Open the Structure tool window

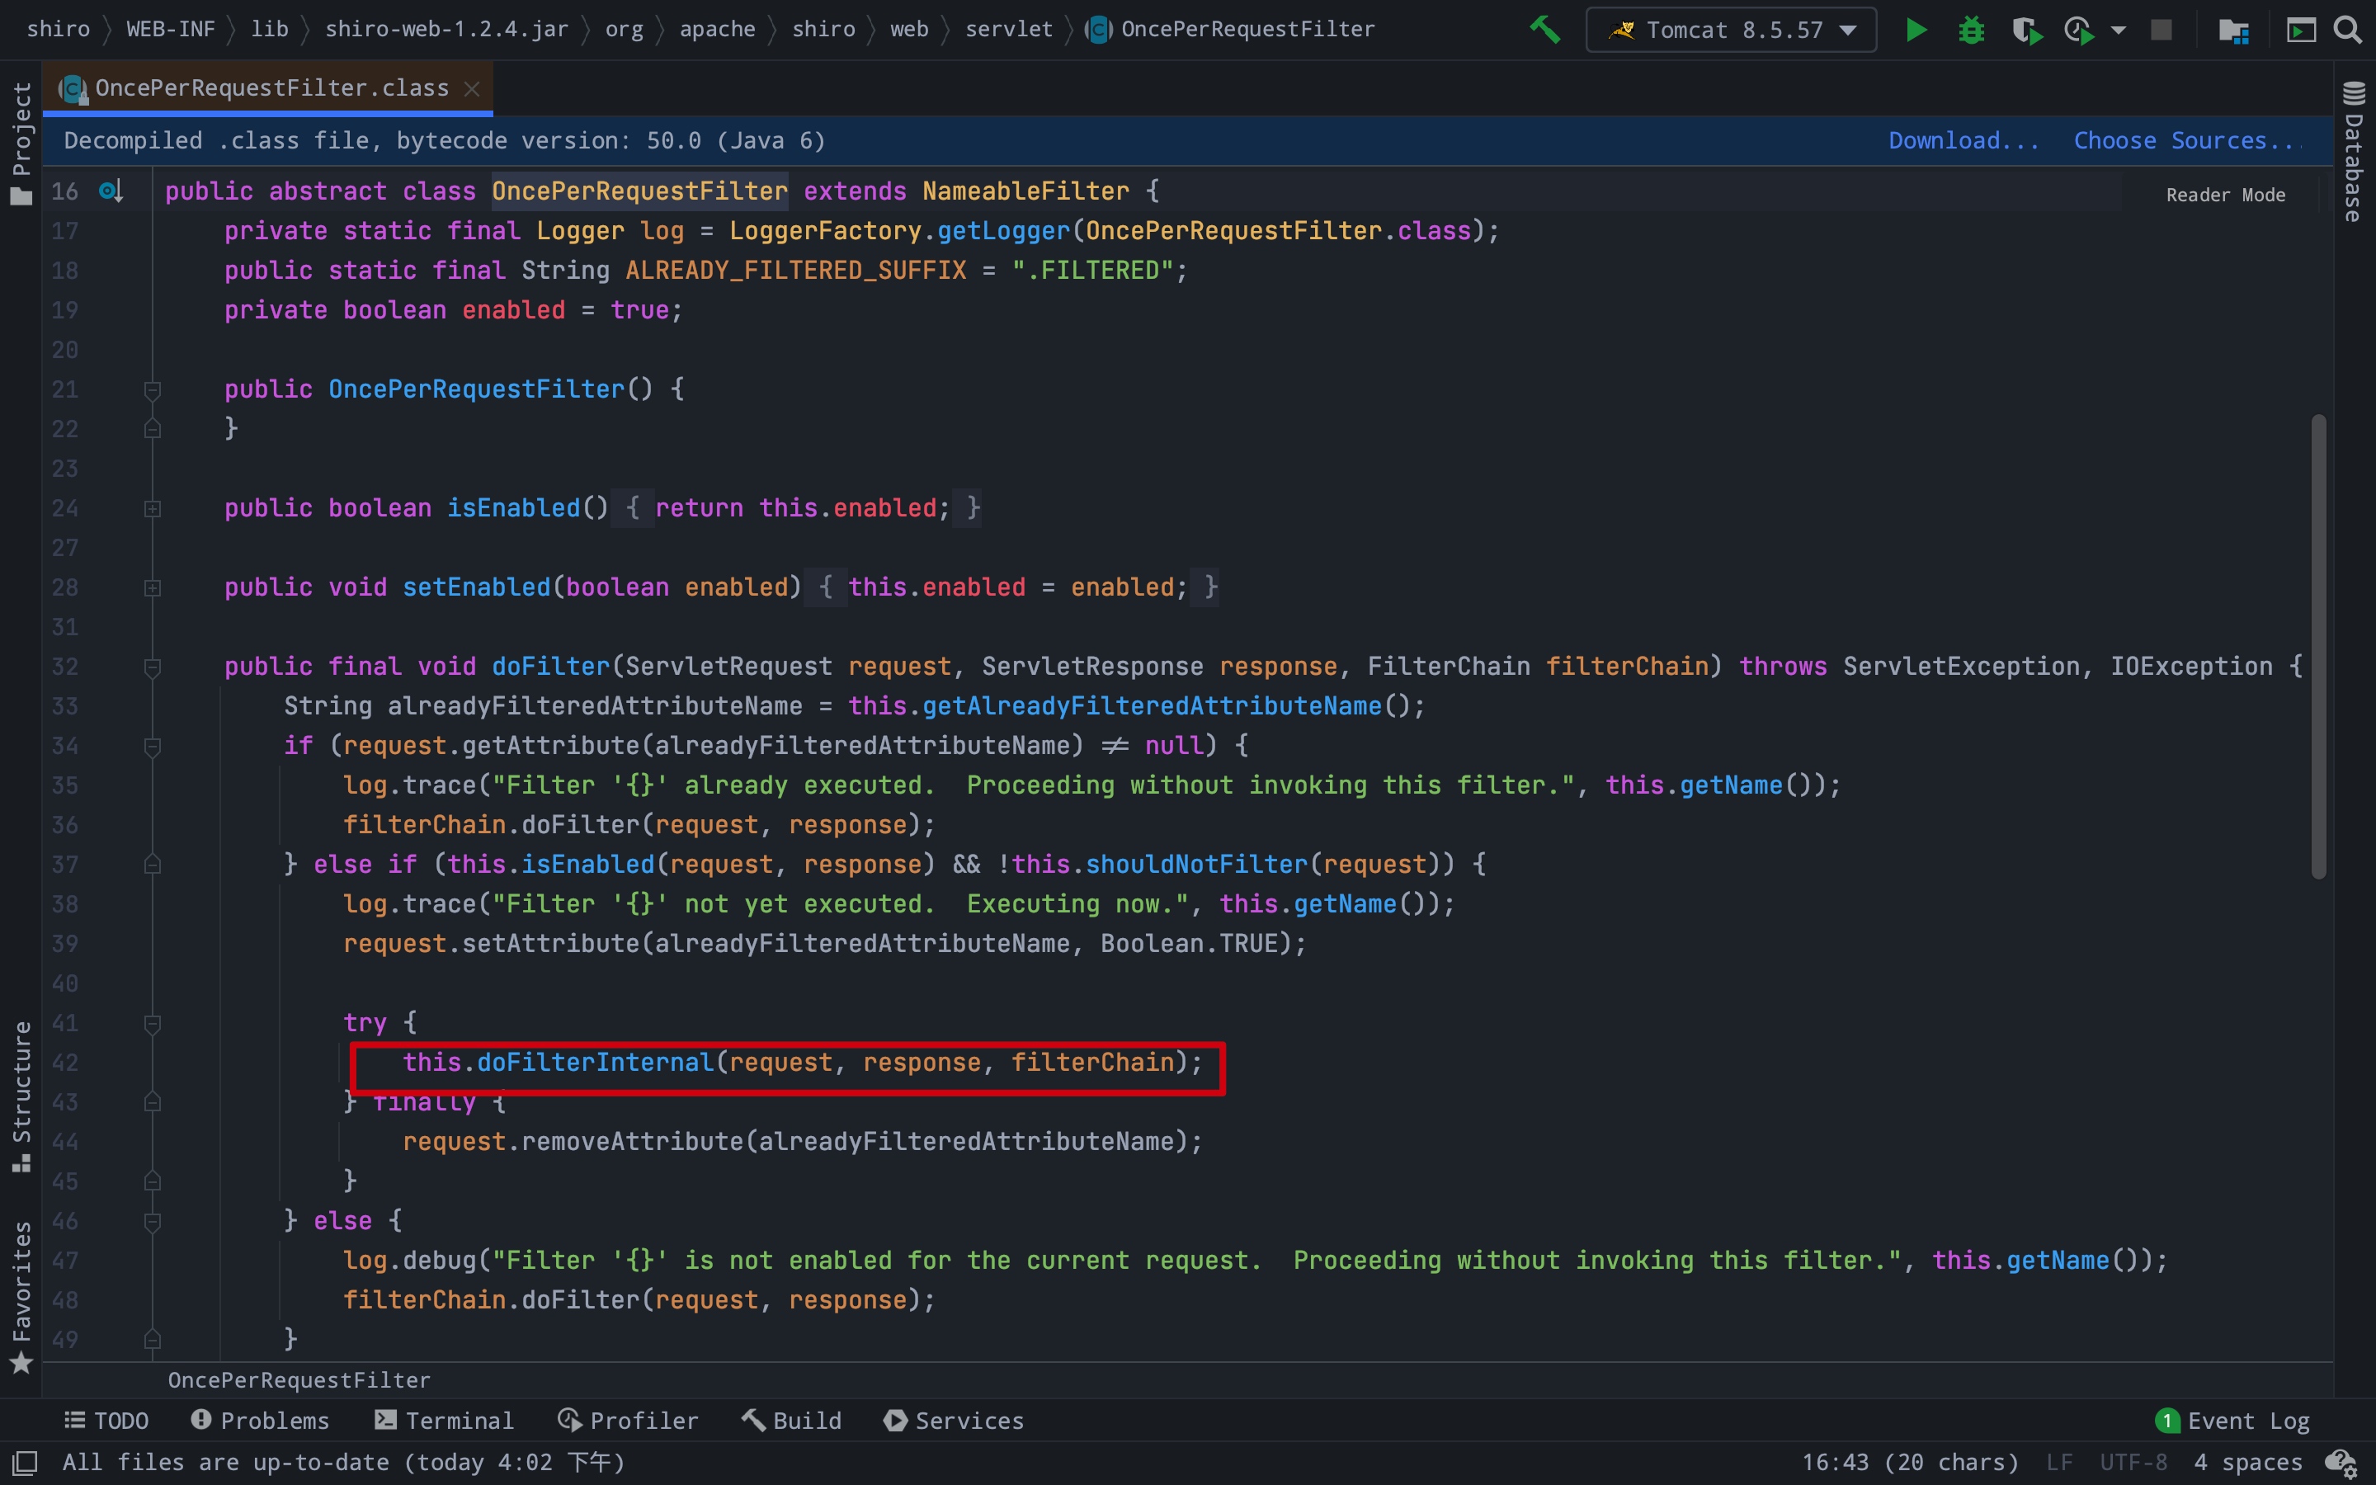pos(21,1096)
